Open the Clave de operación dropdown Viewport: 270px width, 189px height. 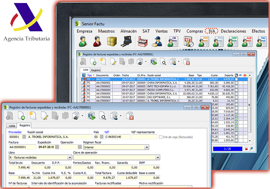click(x=117, y=157)
